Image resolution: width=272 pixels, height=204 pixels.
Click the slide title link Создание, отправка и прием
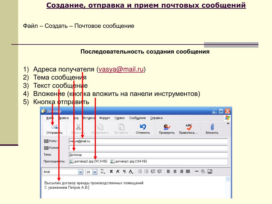(146, 5)
